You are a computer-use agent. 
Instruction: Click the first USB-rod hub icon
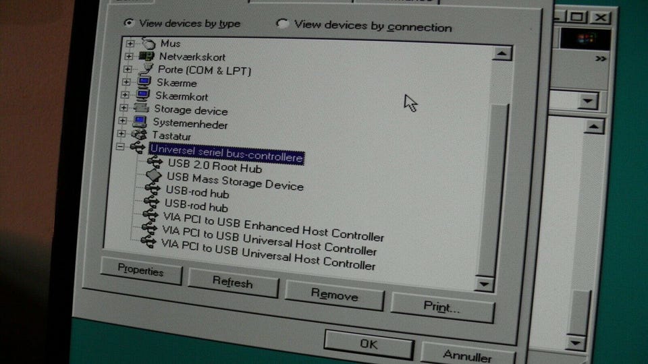click(152, 189)
